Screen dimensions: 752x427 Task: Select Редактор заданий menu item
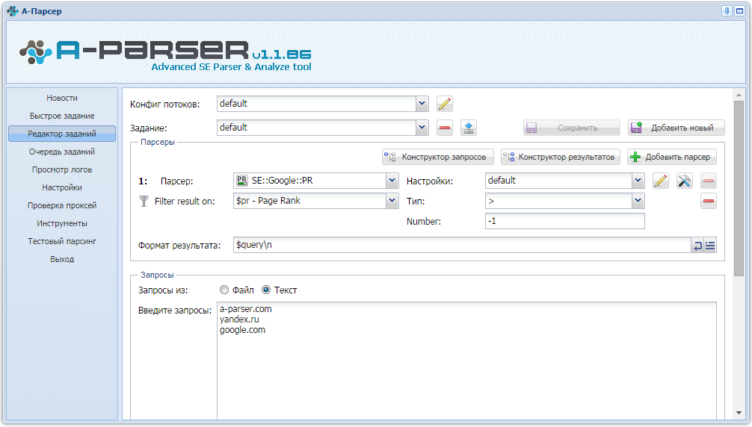pos(62,134)
